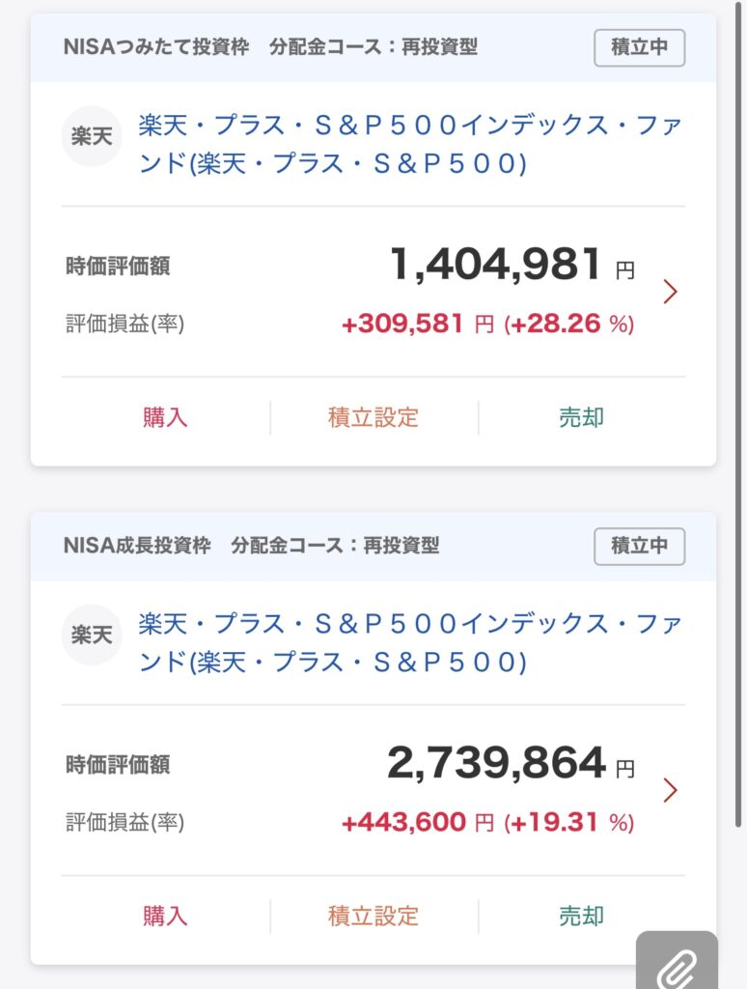
Task: Click 積立中 badge on NISAつみたて投資枠 card
Action: (x=639, y=47)
